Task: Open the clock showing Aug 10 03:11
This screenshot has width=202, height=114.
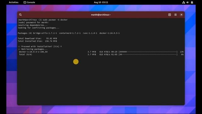Action: click(x=101, y=2)
